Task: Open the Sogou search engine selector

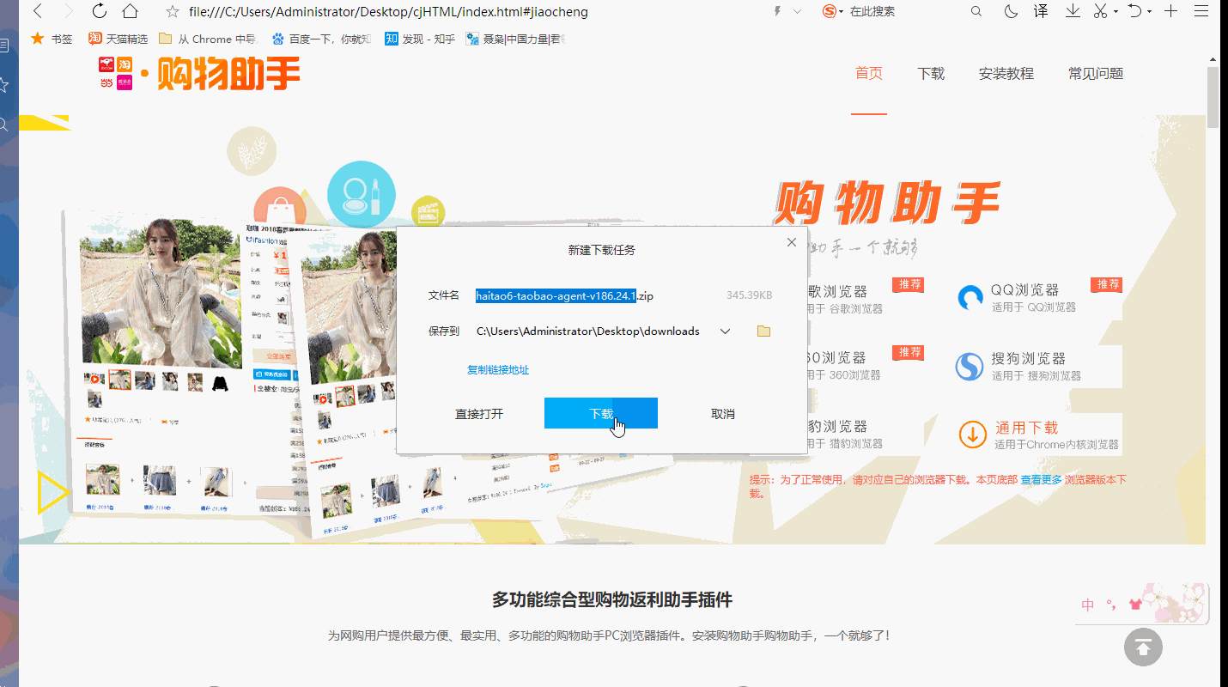Action: coord(832,11)
